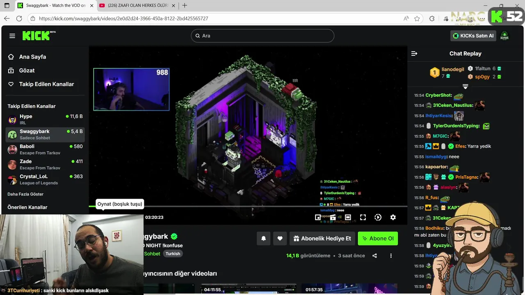
Task: Click PrisTagna username in chat
Action: 467,177
